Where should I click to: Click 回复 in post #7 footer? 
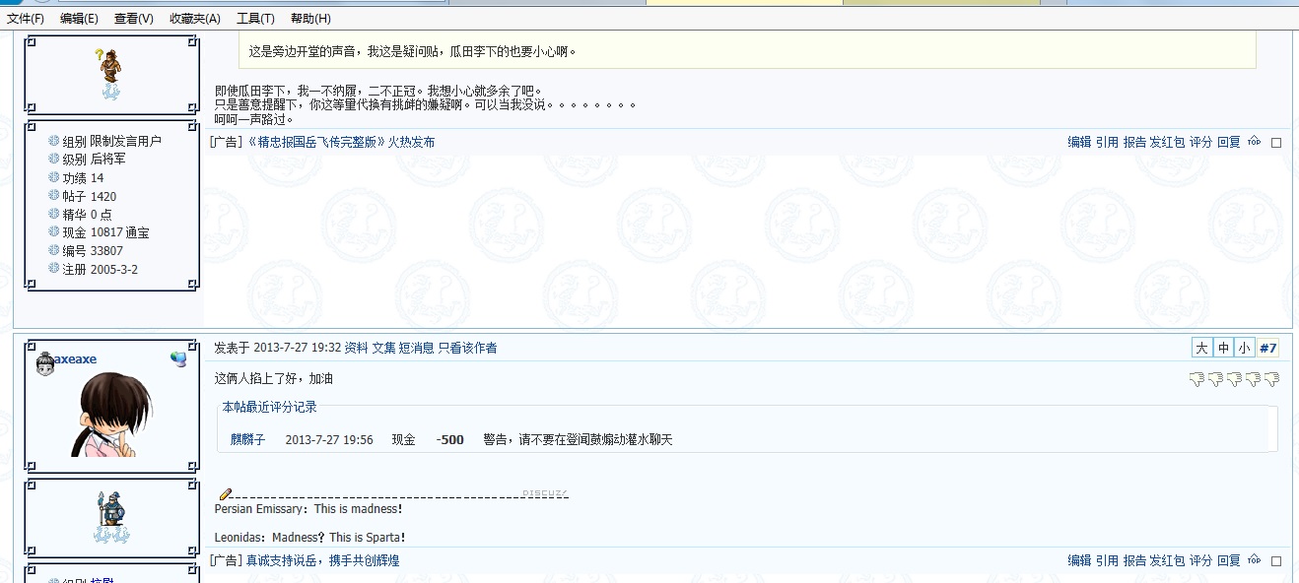(x=1228, y=560)
